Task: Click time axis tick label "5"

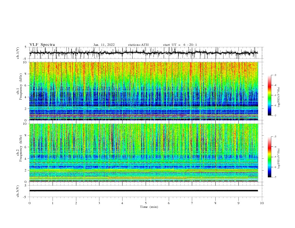Action: click(146, 203)
